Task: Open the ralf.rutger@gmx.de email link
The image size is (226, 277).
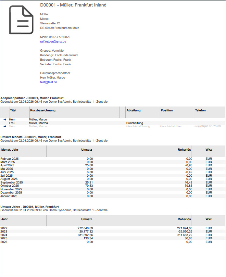Action: coord(53,42)
